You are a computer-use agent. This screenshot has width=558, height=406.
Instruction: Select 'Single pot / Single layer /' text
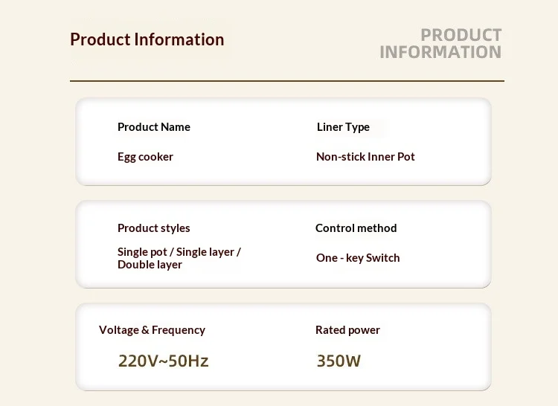tap(179, 252)
